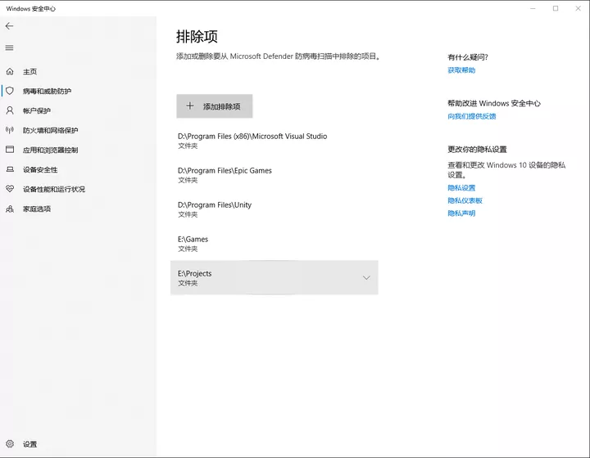Minimize the Windows 安全中心 window

(533, 8)
